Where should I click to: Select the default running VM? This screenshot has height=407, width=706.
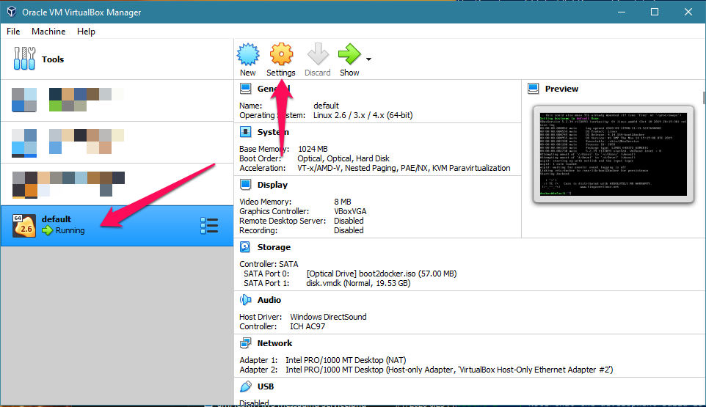click(x=117, y=226)
